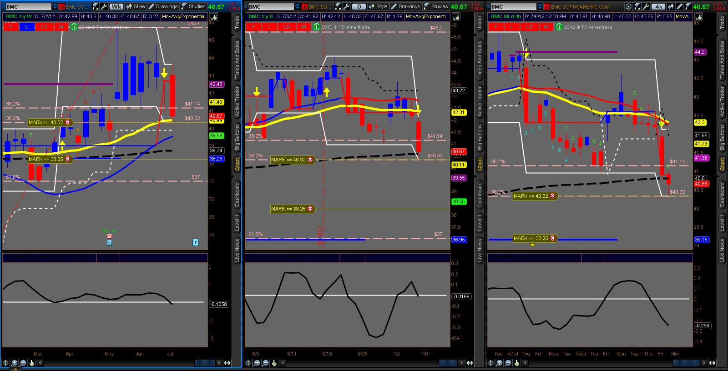
Task: Click the pan hand icon below daily chart
Action: pyautogui.click(x=274, y=363)
